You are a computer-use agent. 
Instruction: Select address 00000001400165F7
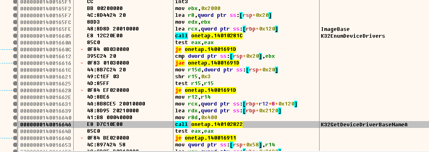[x=46, y=15]
